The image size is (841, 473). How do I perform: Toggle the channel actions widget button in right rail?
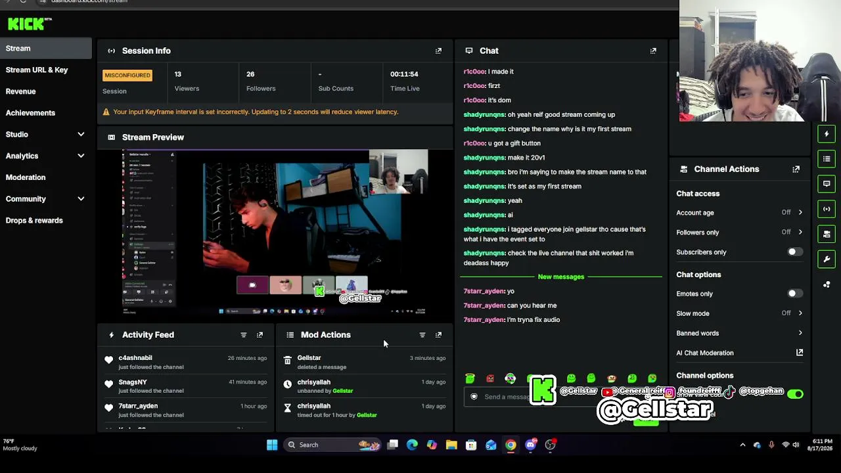click(x=827, y=234)
